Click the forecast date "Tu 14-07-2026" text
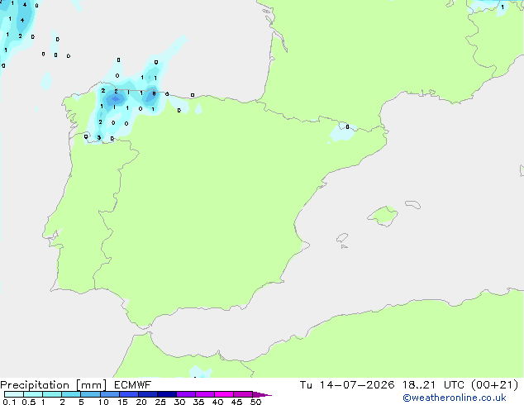 [x=347, y=385]
